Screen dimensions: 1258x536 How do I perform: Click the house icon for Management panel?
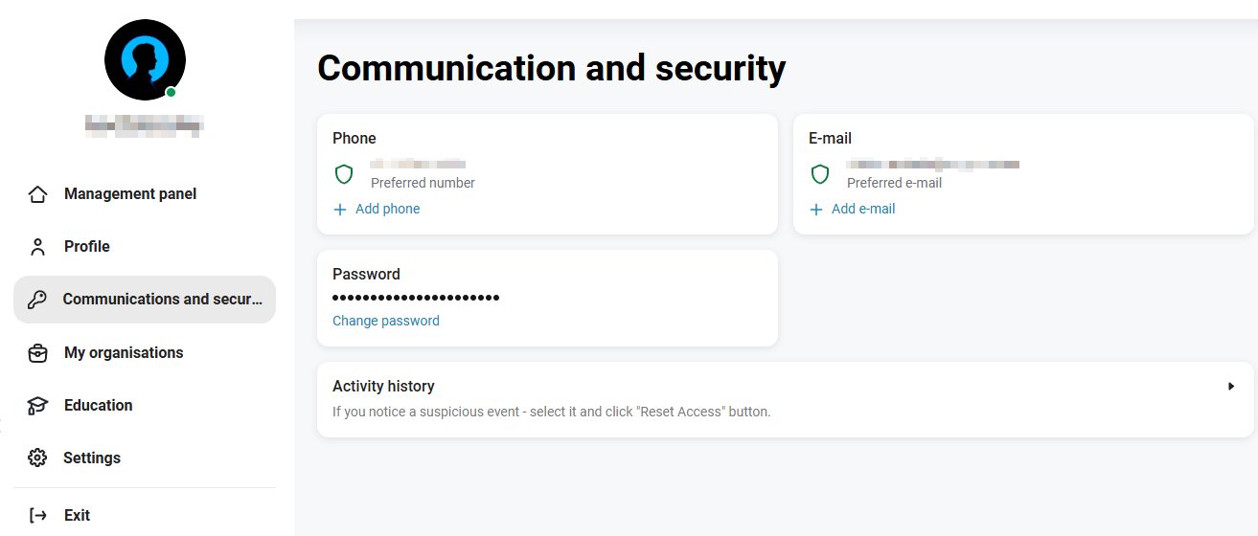pyautogui.click(x=37, y=194)
